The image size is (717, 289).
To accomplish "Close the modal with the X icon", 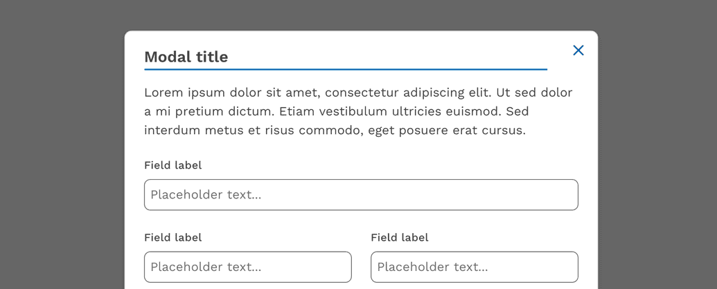I will click(x=578, y=50).
